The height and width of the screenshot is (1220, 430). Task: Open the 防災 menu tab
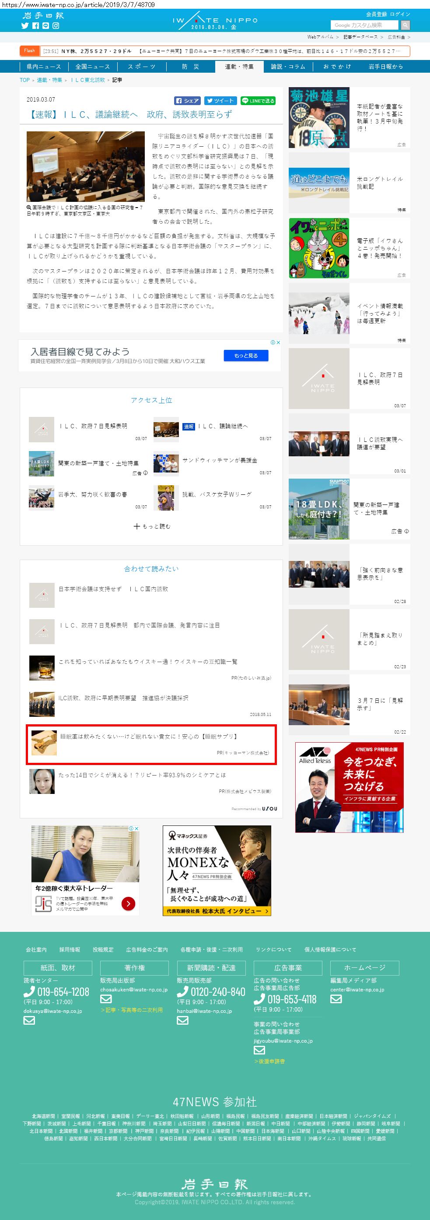[190, 67]
